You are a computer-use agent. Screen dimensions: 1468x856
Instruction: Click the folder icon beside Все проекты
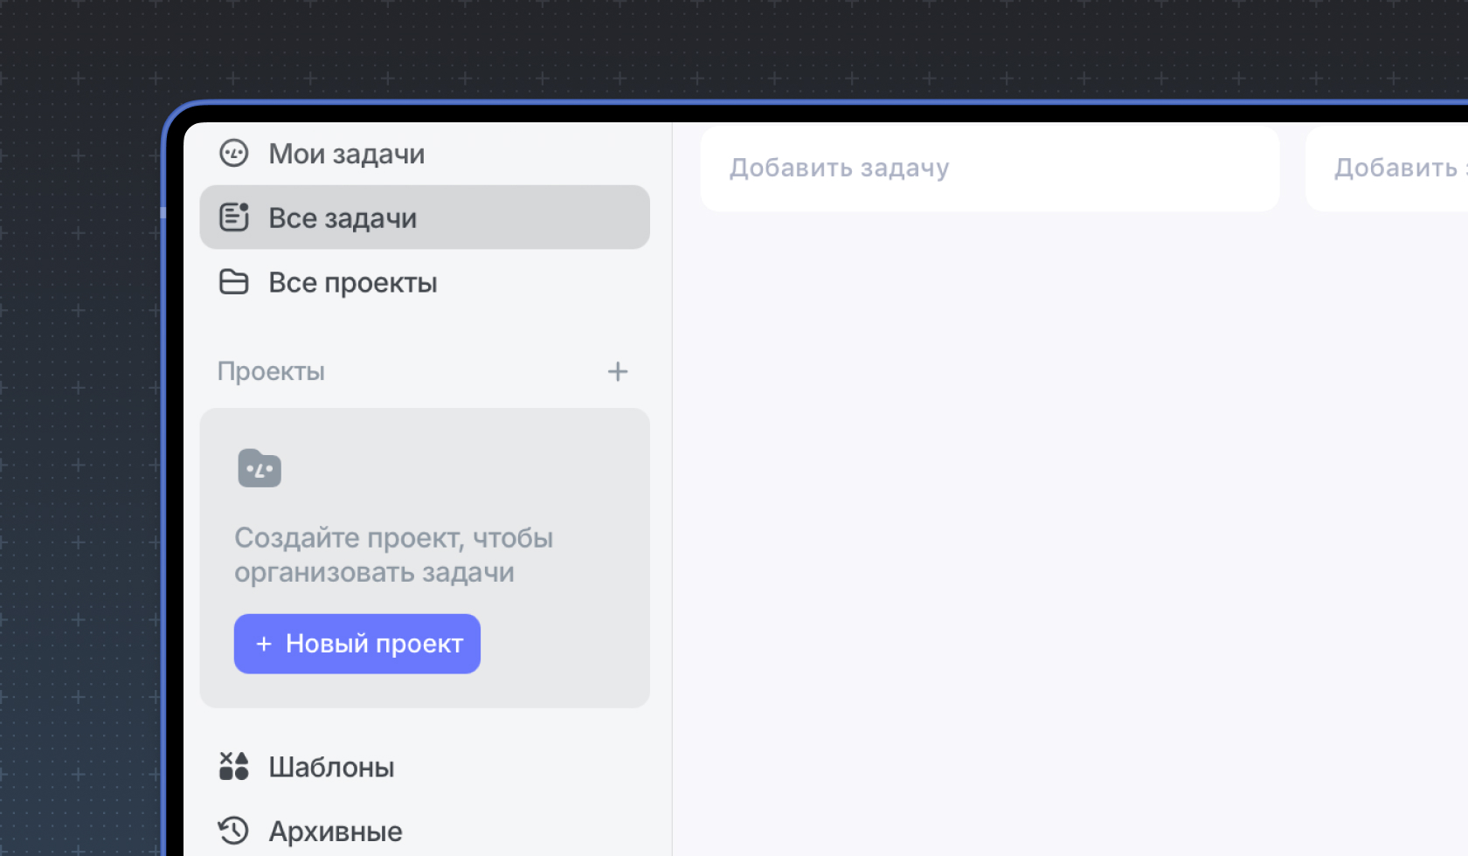[x=233, y=282]
